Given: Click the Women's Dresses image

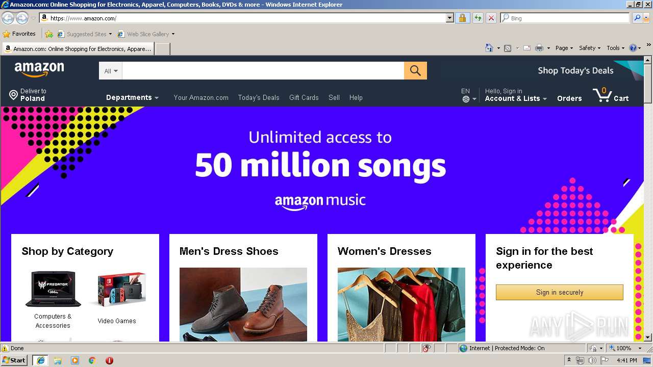Looking at the screenshot, I should pos(401,304).
